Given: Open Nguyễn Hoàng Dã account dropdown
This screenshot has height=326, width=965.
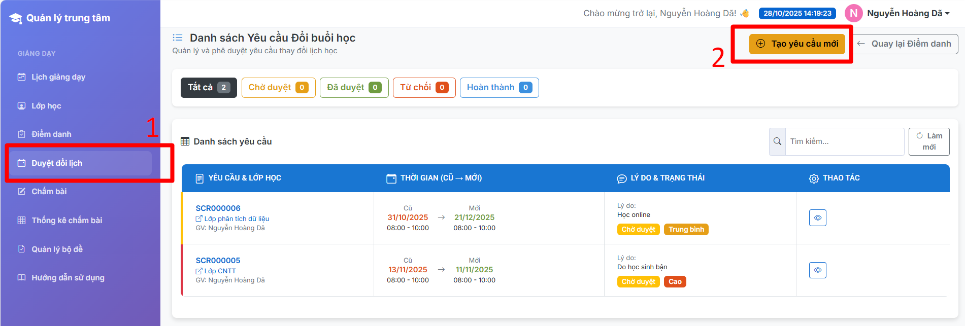Looking at the screenshot, I should 908,14.
